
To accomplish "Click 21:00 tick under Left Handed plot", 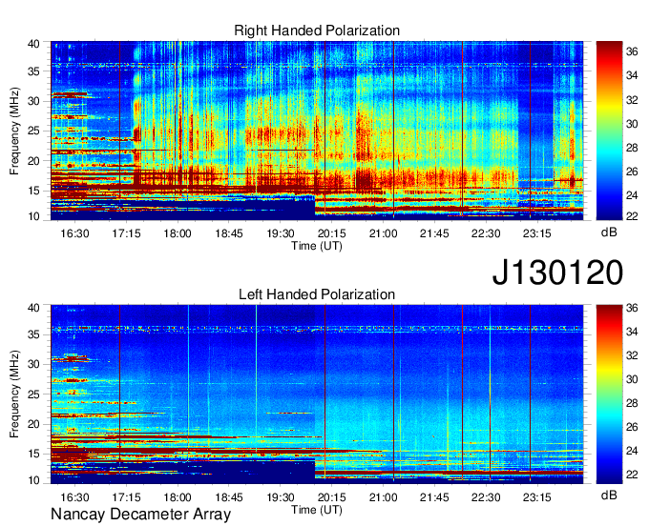I will [384, 497].
